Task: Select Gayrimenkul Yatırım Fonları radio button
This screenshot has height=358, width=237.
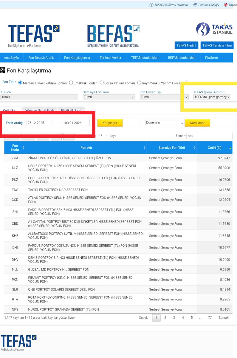Action: 139,83
